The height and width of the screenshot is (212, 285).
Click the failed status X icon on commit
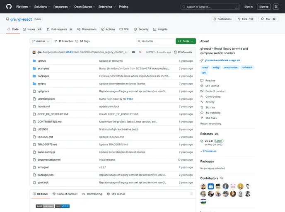coord(140,52)
